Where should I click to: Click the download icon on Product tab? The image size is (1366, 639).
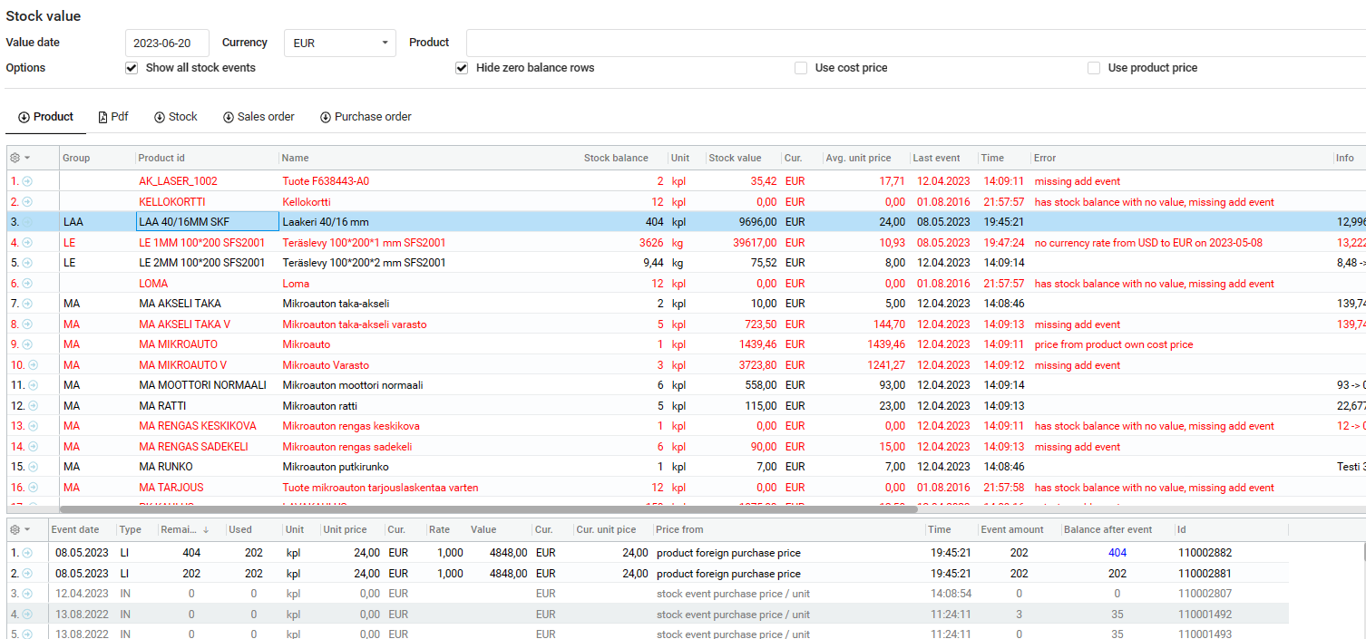tap(24, 117)
